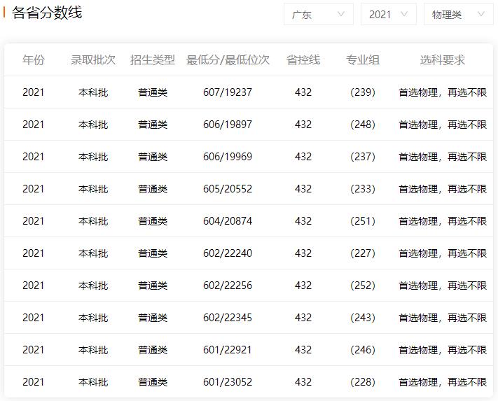Click the 年份 column header
This screenshot has width=498, height=401.
[x=33, y=60]
